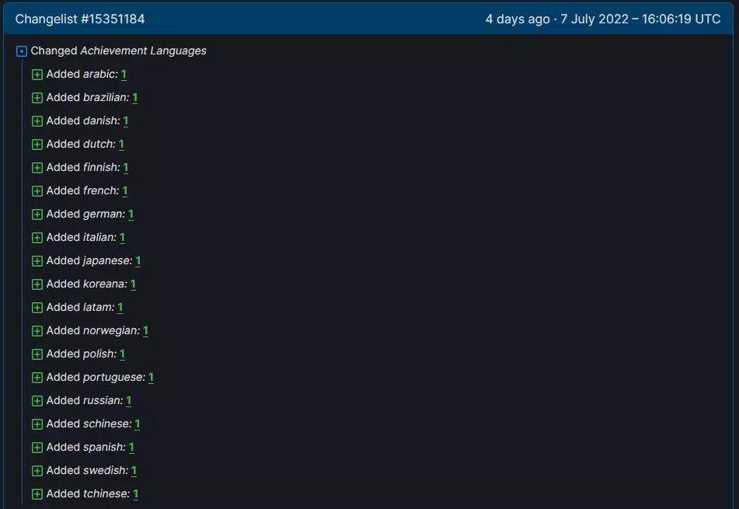This screenshot has height=509, width=739.
Task: Click the added icon beside norwegian
Action: [37, 331]
